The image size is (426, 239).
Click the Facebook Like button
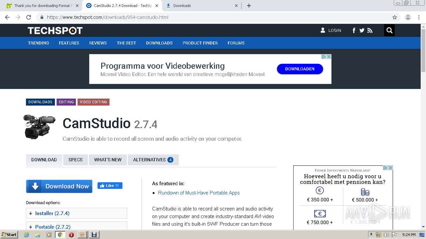[110, 186]
